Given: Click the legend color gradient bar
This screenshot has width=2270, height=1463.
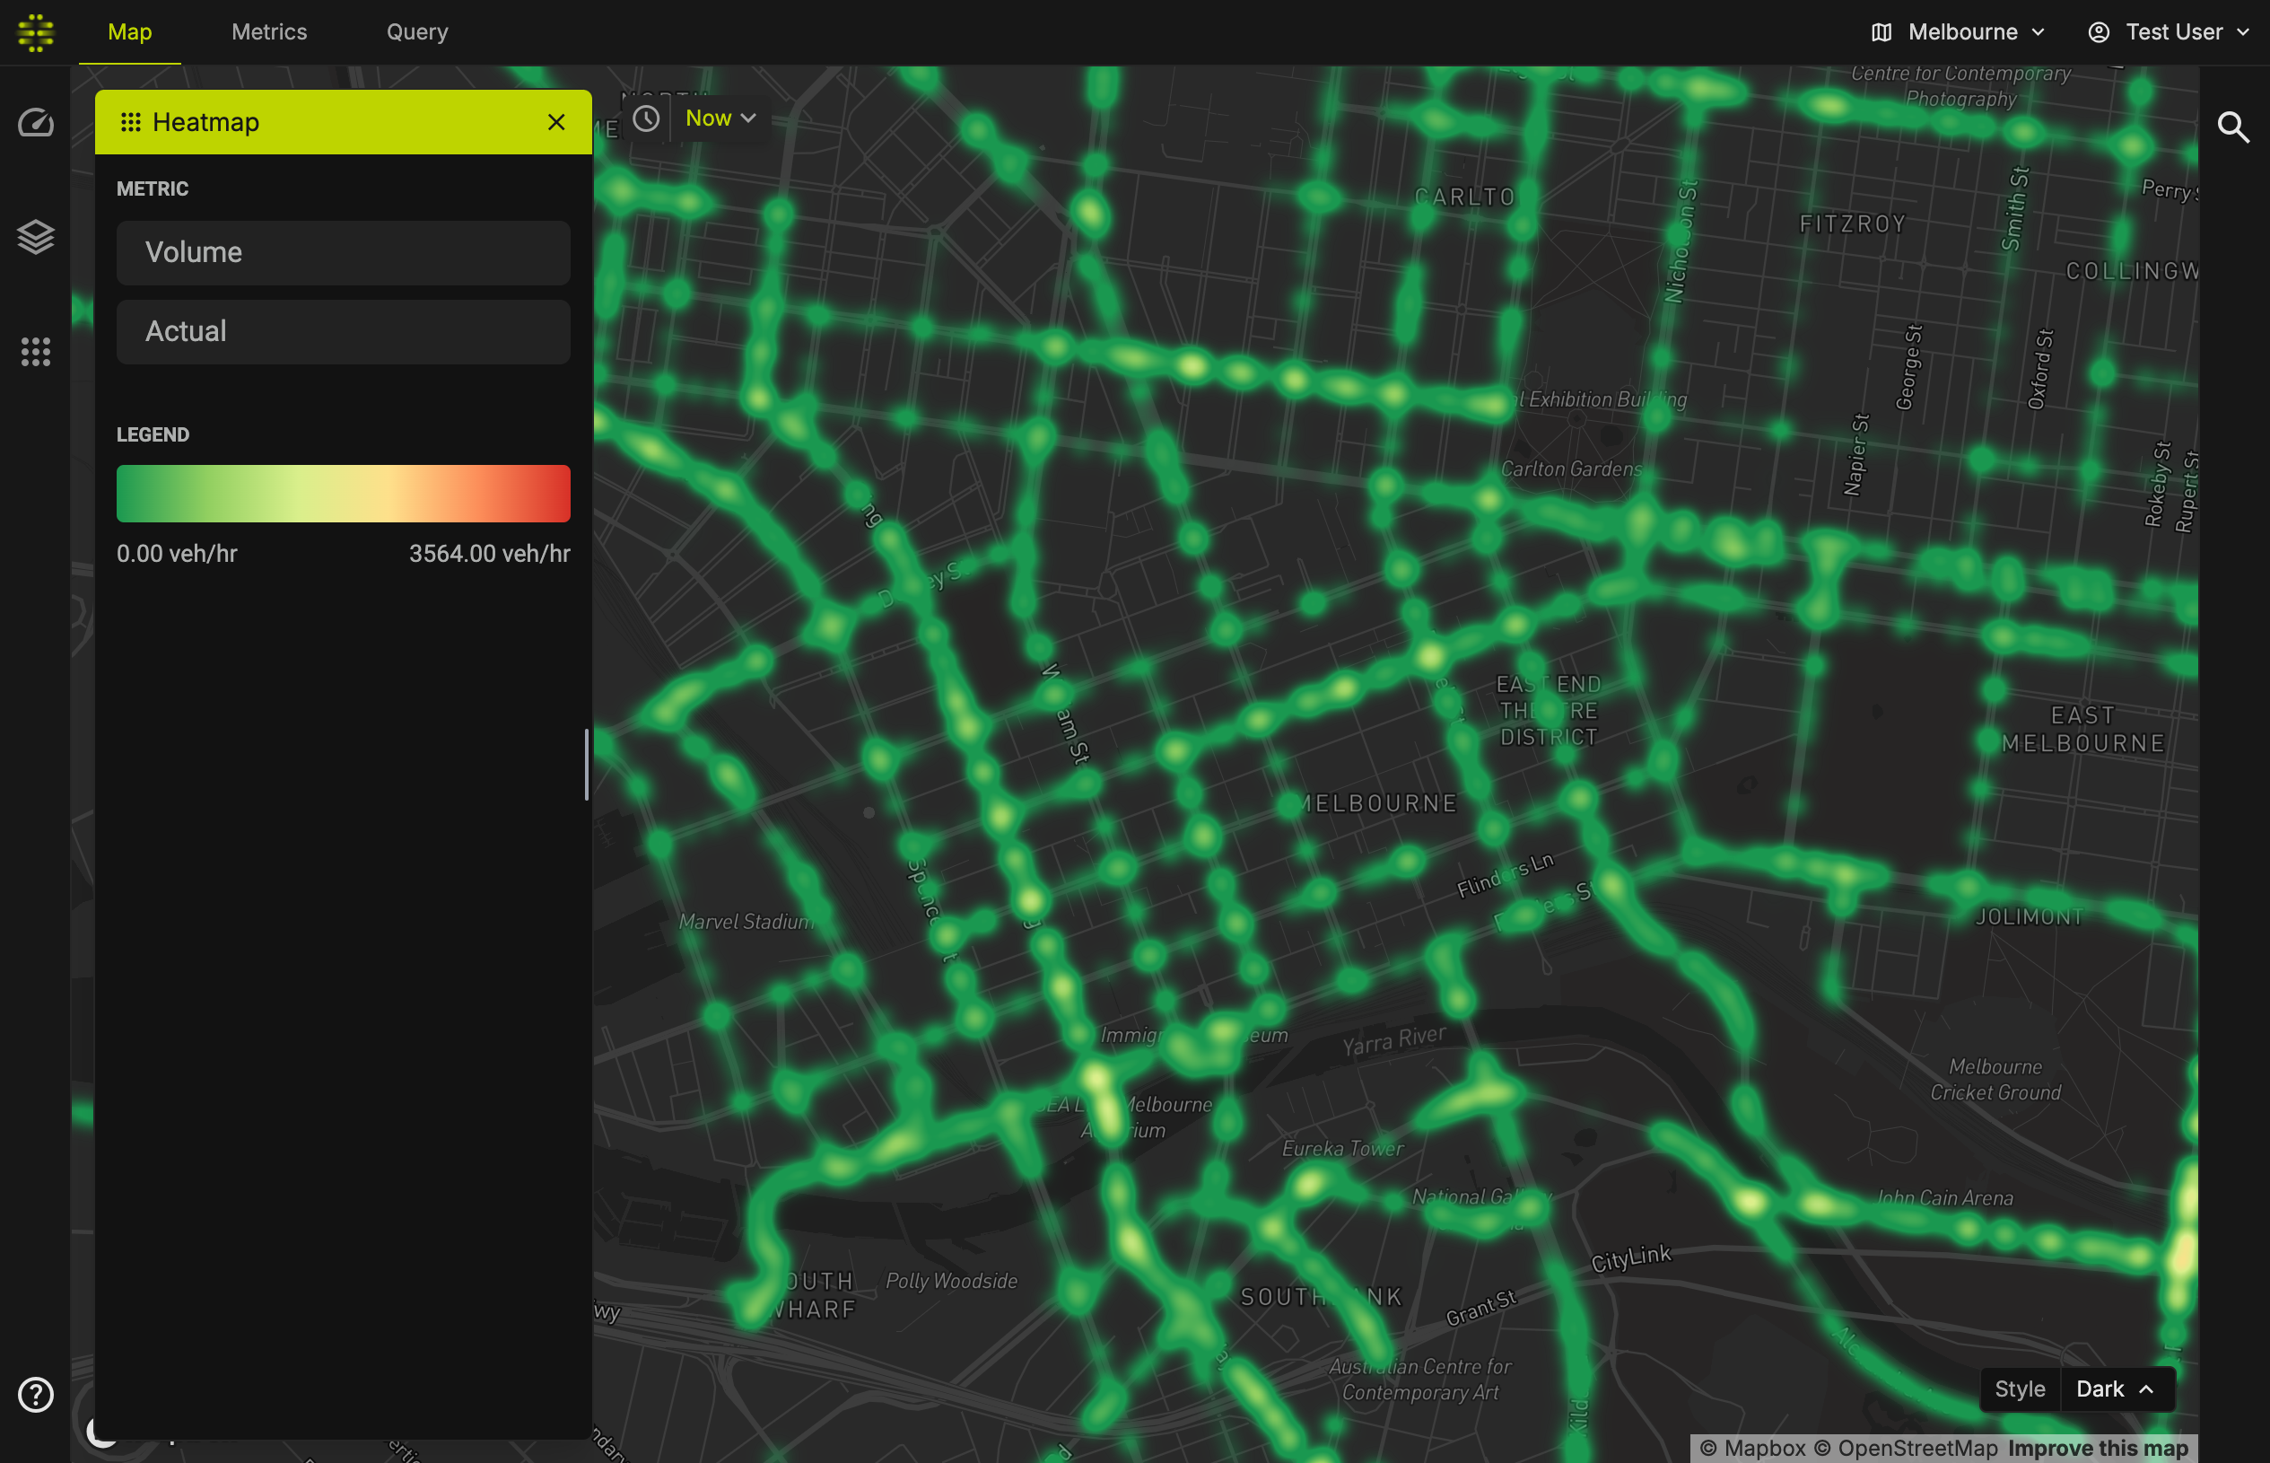Looking at the screenshot, I should (x=343, y=493).
